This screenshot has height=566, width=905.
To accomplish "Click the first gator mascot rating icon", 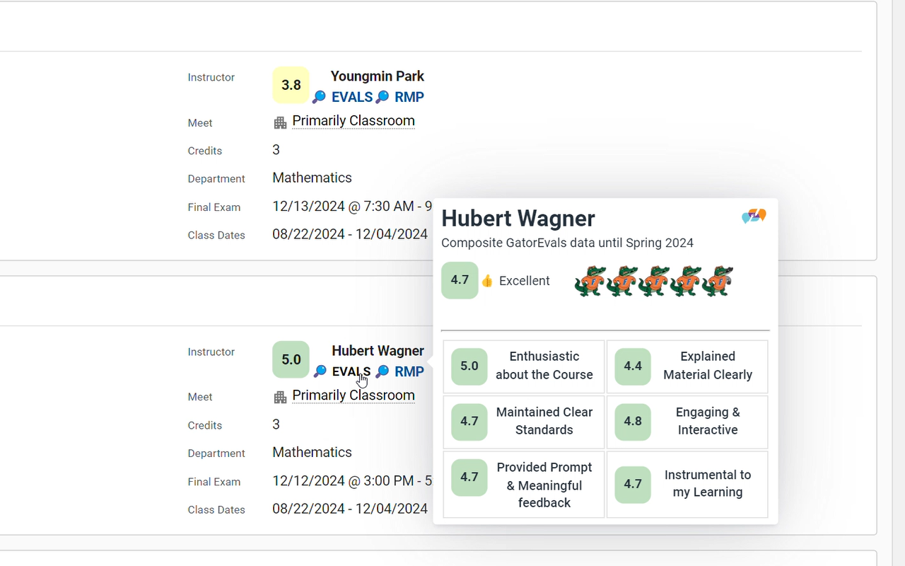I will tap(590, 281).
